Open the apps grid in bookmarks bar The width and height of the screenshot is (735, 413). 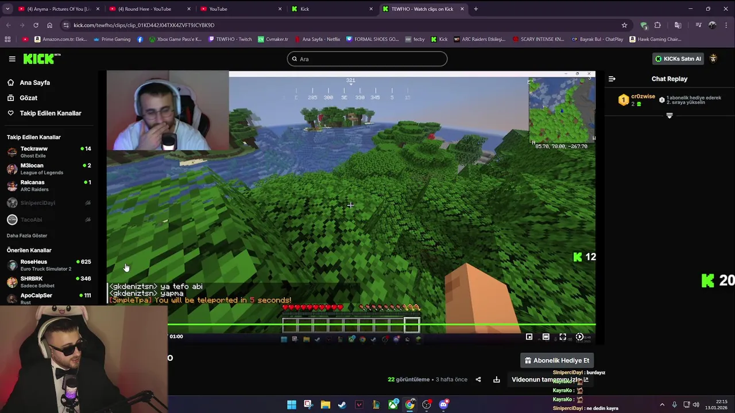7,39
